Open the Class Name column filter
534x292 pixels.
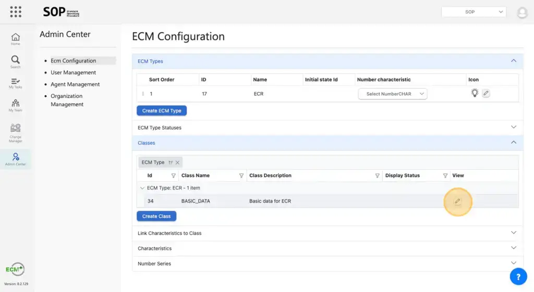(241, 176)
